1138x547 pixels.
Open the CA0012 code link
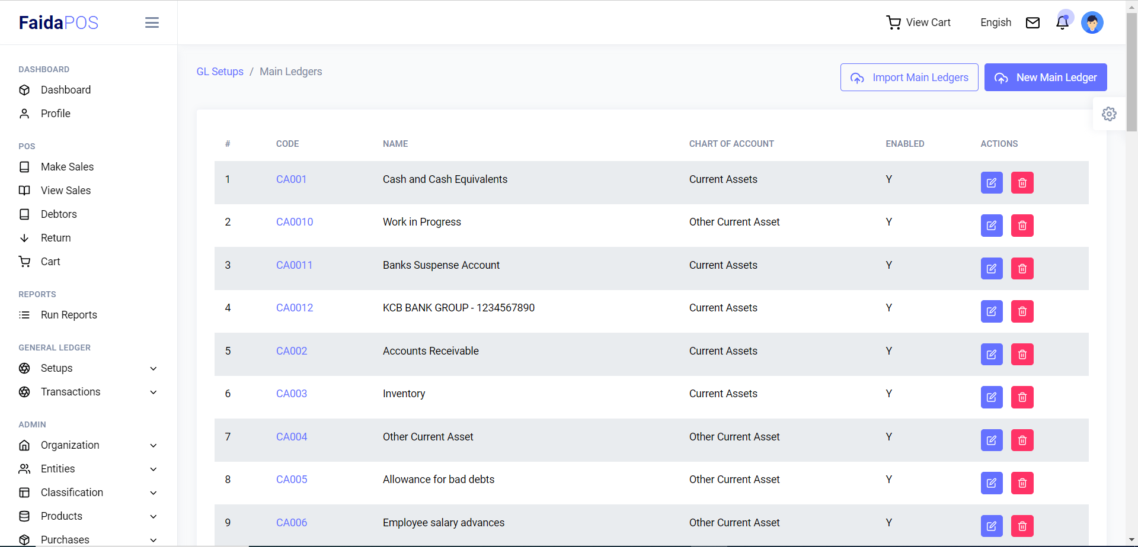coord(295,308)
